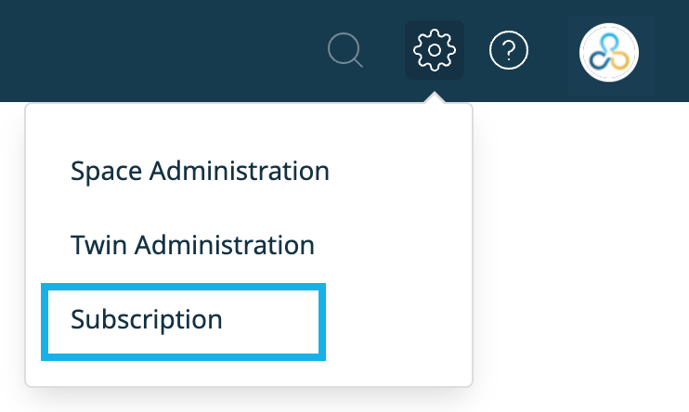This screenshot has width=689, height=412.
Task: Toggle the administration settings menu closed
Action: [435, 50]
